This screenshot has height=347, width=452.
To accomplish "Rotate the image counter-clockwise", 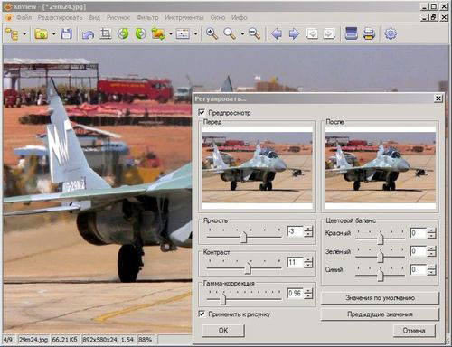I will tap(123, 33).
